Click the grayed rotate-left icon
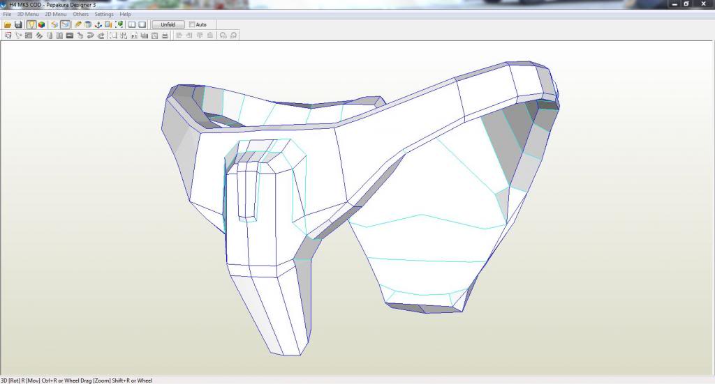 click(223, 36)
